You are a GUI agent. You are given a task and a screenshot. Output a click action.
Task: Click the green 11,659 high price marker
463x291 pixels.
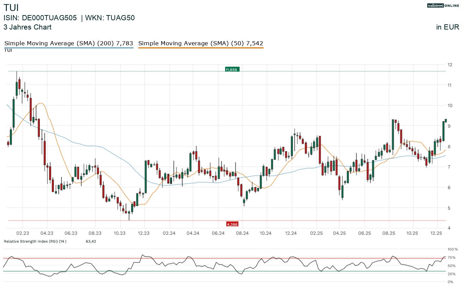coord(232,70)
